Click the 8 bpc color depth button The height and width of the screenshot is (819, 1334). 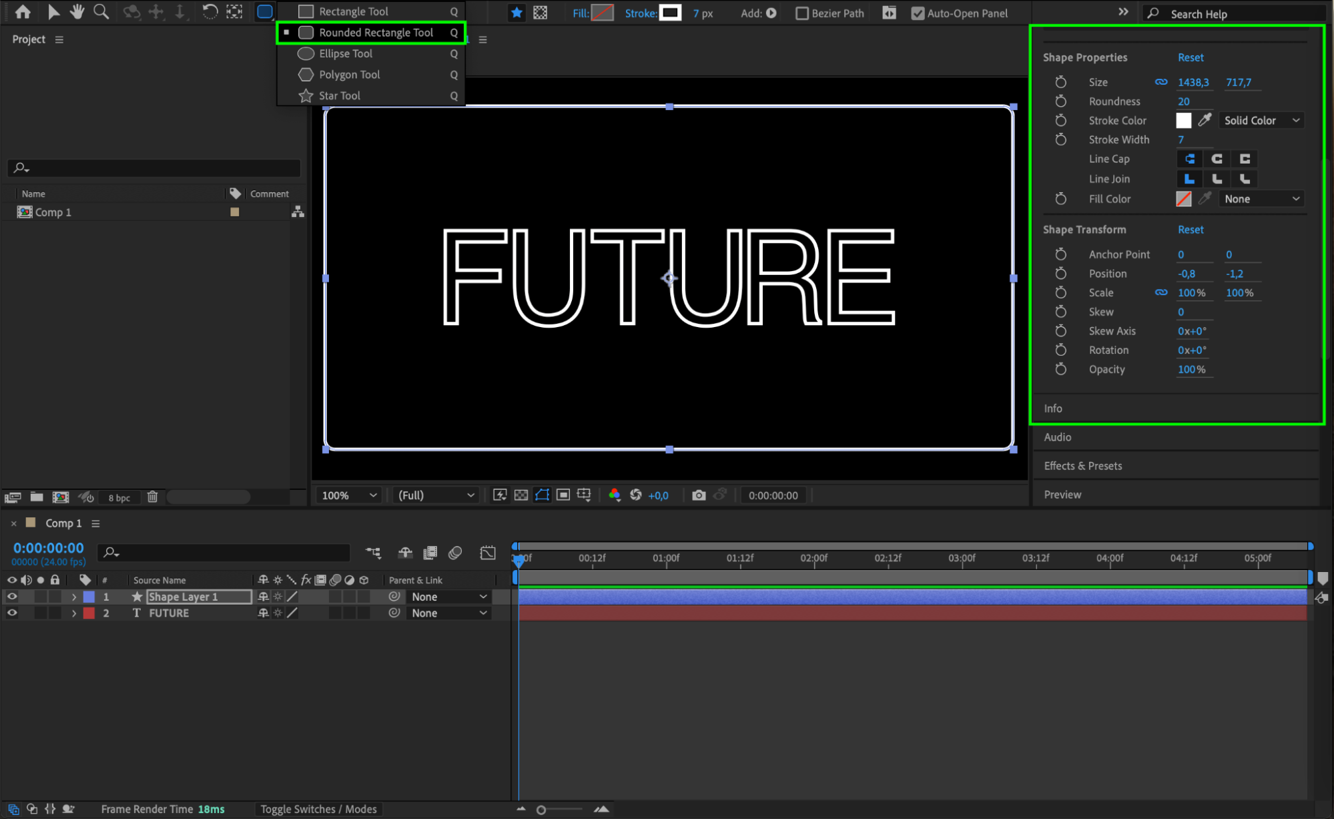pyautogui.click(x=119, y=497)
